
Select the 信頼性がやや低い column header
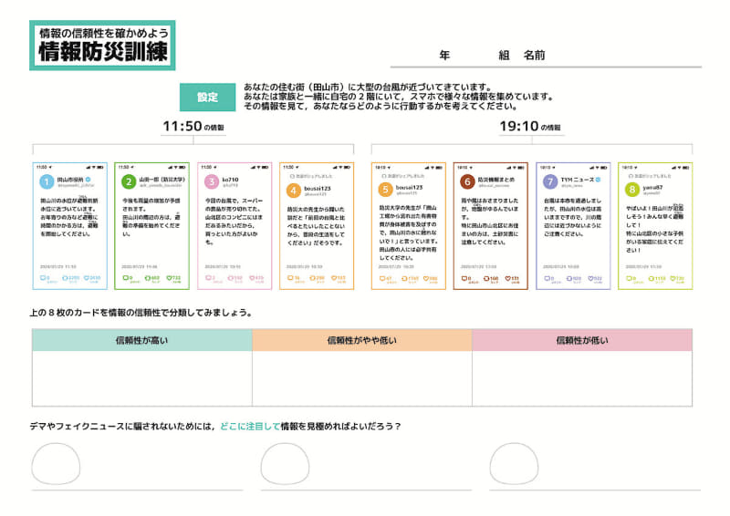coord(362,340)
